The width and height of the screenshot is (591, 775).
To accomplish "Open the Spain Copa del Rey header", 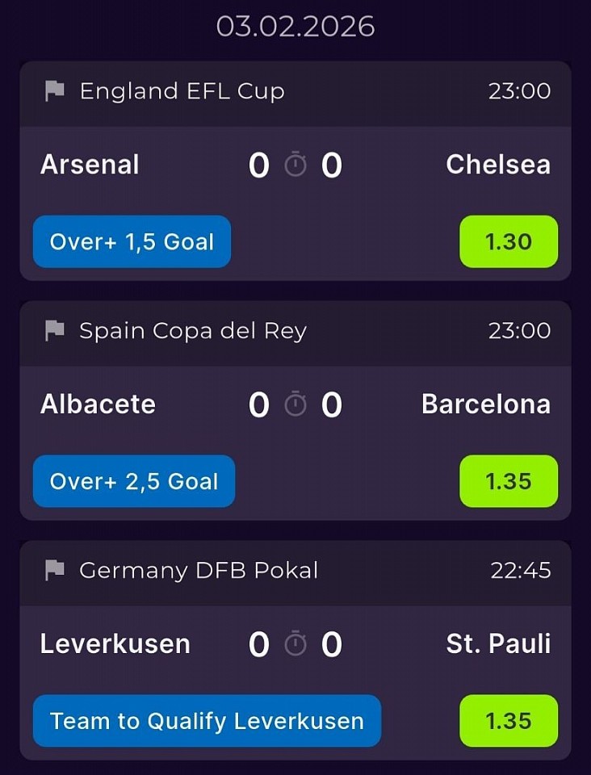I will tap(193, 330).
